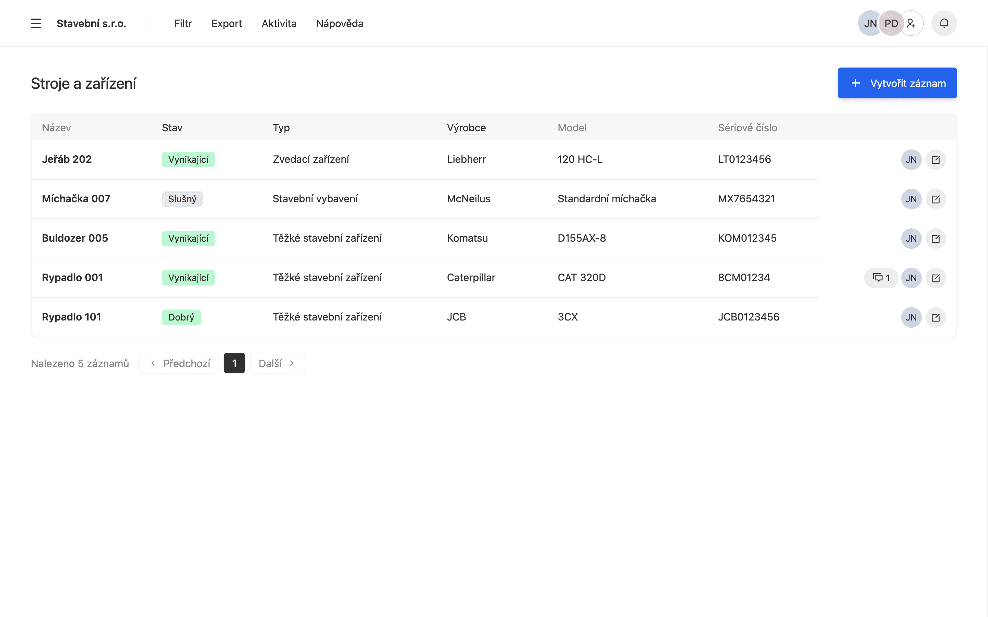988x617 pixels.
Task: Click Caterpillar manufacturer cell
Action: click(471, 278)
